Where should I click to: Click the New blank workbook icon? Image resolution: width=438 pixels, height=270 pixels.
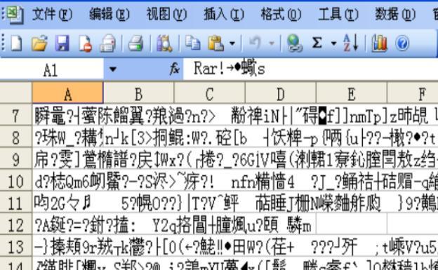[x=16, y=43]
